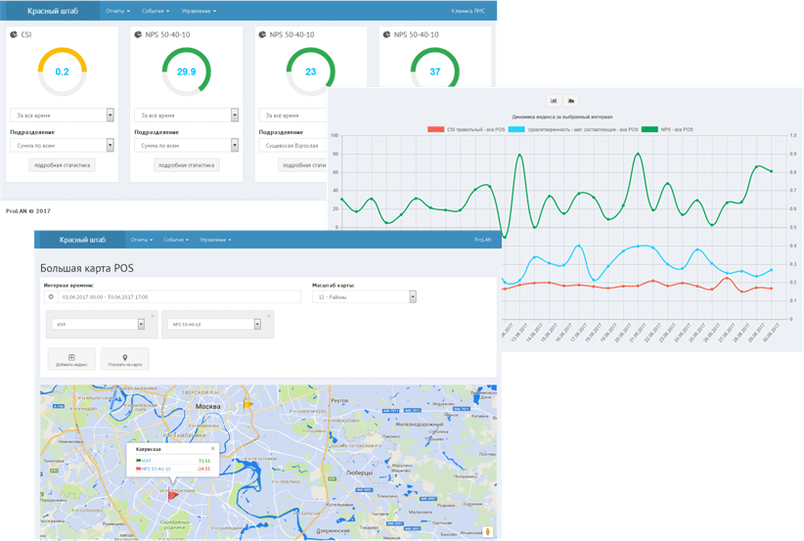Click the map pin 'Показать на карте' icon
The image size is (804, 541).
click(x=124, y=357)
